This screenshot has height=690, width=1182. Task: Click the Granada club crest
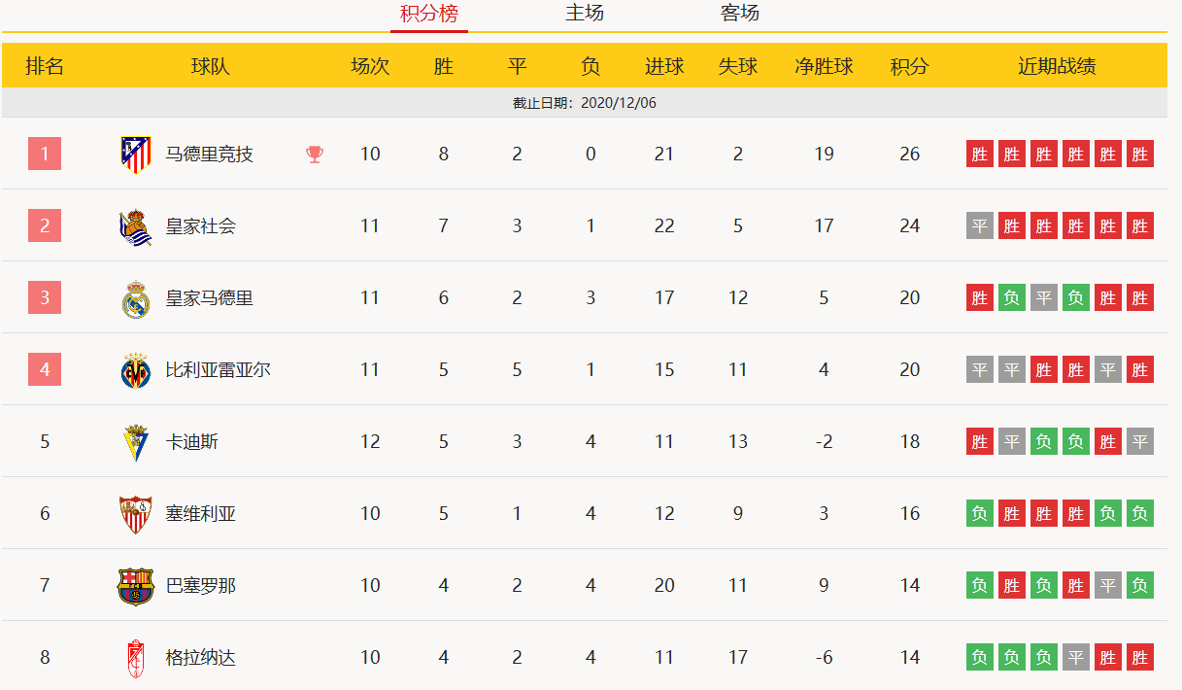click(x=136, y=658)
